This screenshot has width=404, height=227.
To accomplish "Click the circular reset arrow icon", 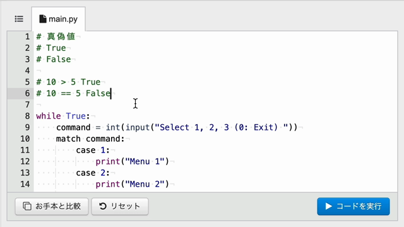I will point(103,206).
